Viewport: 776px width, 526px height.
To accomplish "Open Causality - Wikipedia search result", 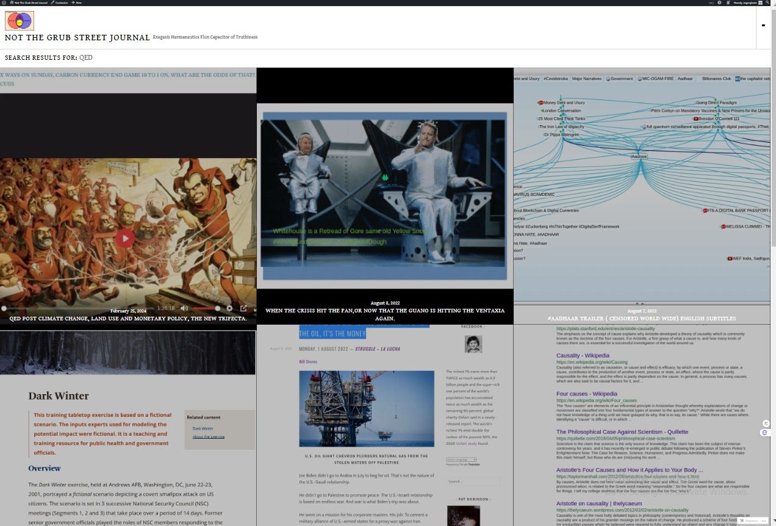I will pyautogui.click(x=583, y=356).
